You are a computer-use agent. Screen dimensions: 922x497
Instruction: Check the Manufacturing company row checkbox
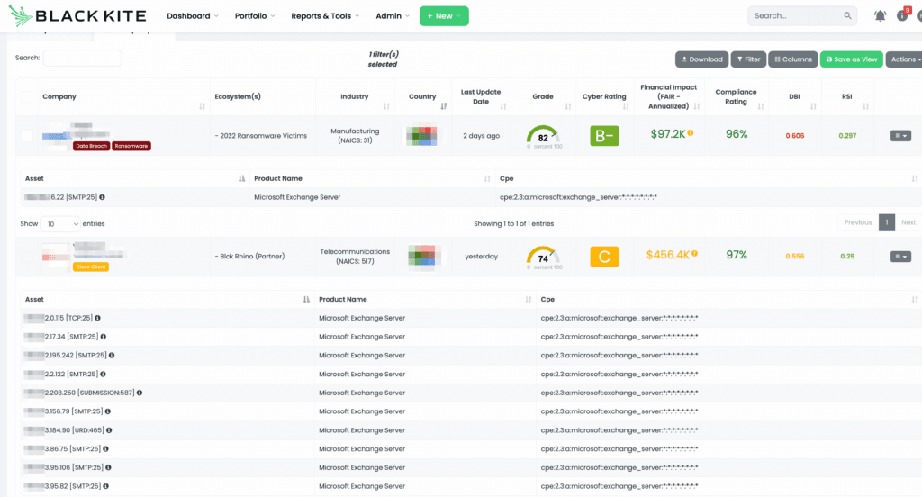click(x=26, y=136)
